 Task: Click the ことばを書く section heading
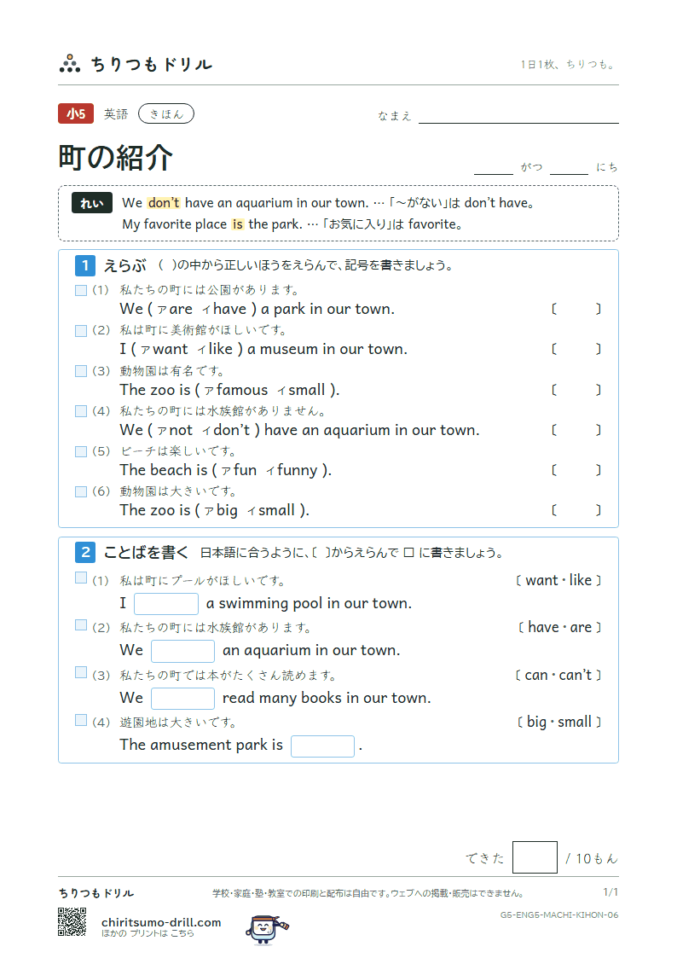coord(146,552)
